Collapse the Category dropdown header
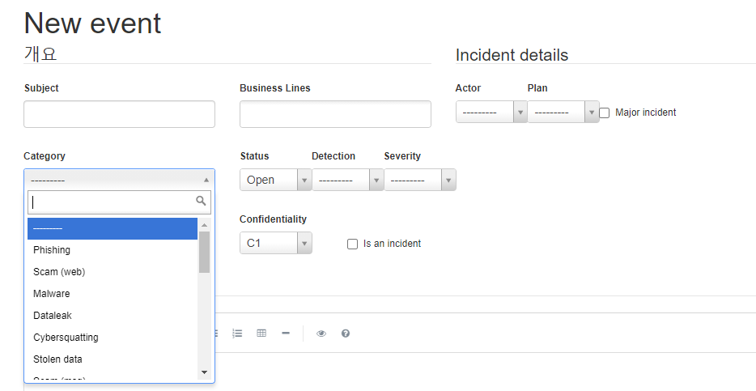756x391 pixels. point(119,180)
